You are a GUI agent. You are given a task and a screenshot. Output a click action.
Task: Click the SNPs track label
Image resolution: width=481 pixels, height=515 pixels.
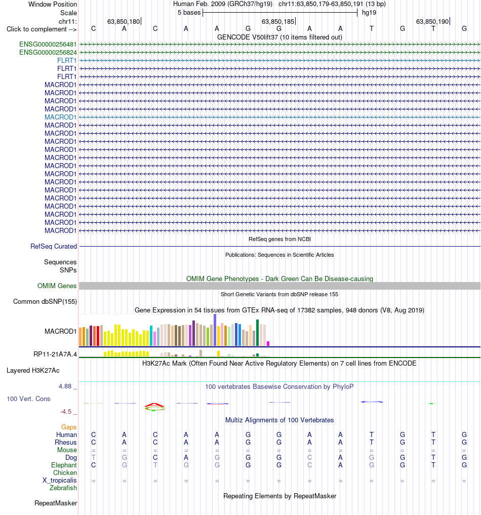pos(68,270)
